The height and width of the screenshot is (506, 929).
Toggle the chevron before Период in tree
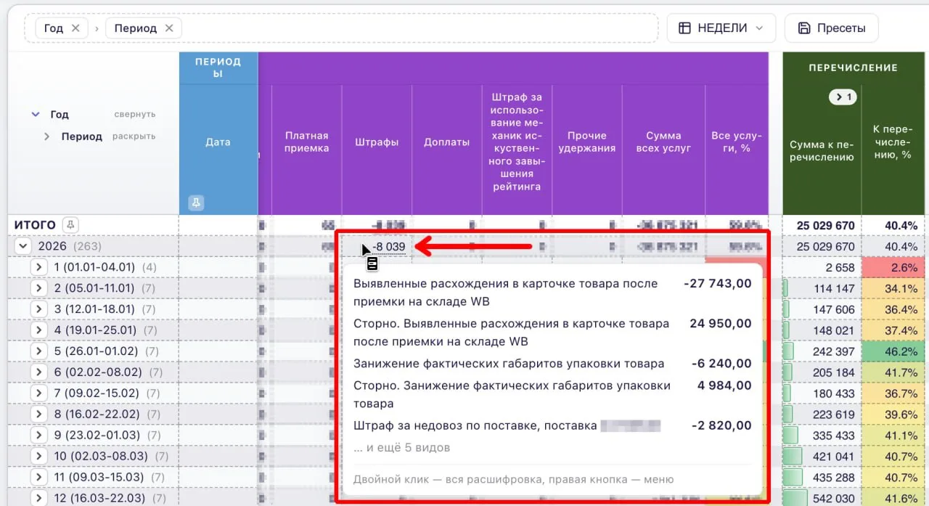click(46, 136)
